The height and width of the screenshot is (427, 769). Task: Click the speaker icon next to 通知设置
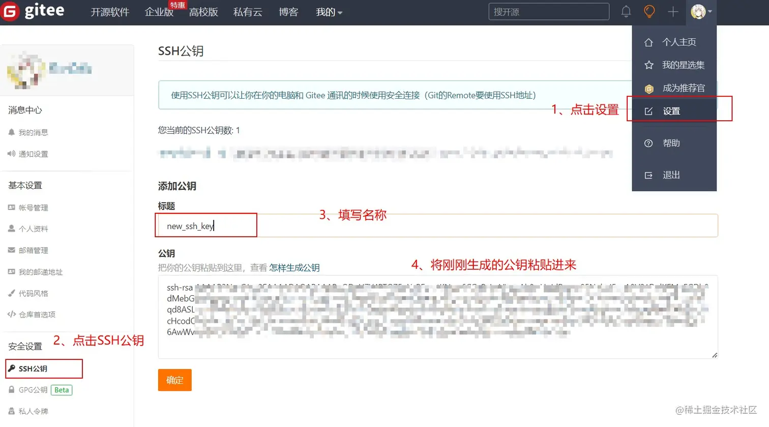point(11,154)
